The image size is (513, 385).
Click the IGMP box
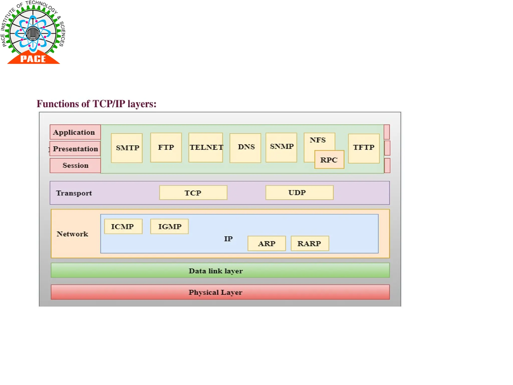click(x=169, y=226)
